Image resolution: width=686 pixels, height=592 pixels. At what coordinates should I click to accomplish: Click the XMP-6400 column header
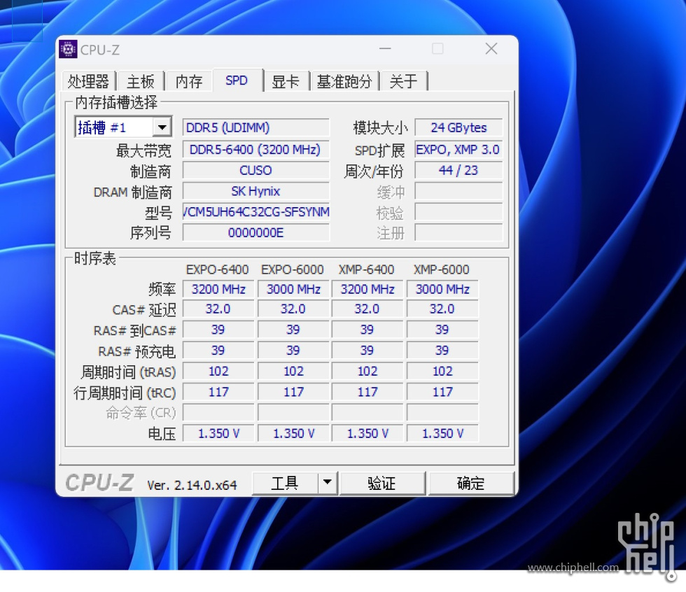click(367, 269)
